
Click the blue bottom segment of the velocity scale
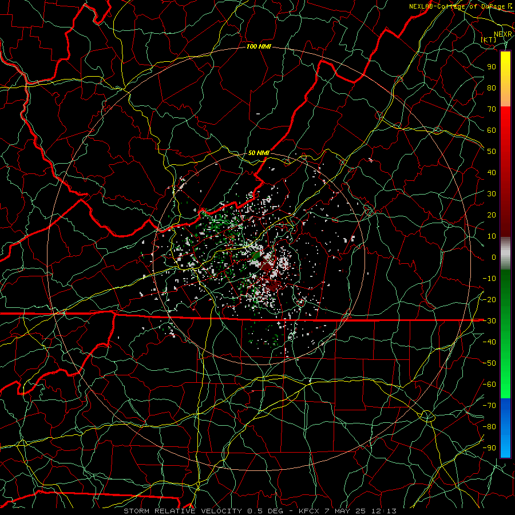(505, 427)
